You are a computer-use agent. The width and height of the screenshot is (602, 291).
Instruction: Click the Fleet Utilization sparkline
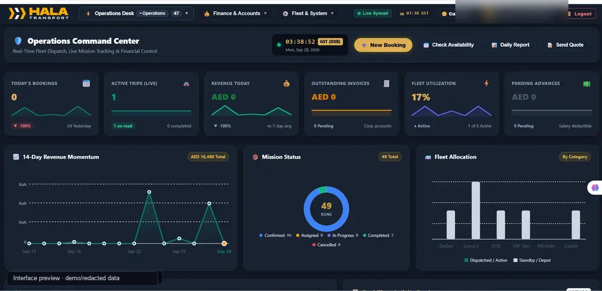451,111
